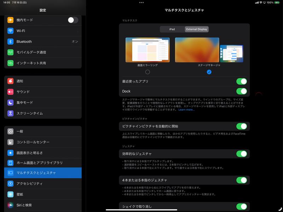
Task: Select 画面ミラーリング radio button
Action: [148, 71]
